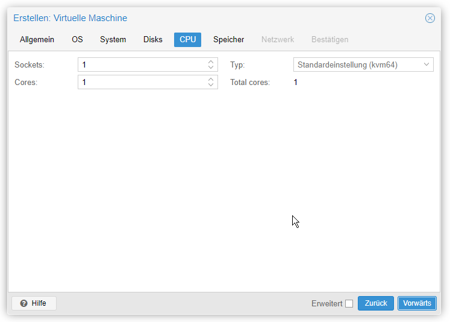Image resolution: width=450 pixels, height=322 pixels.
Task: Open the Typ dropdown arrow
Action: pyautogui.click(x=426, y=65)
